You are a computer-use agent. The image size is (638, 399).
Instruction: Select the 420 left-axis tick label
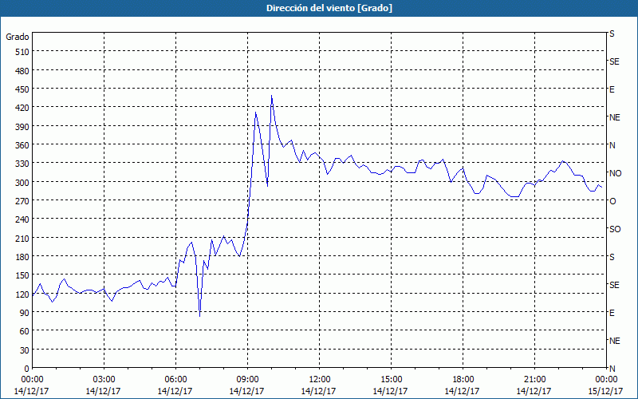22,108
